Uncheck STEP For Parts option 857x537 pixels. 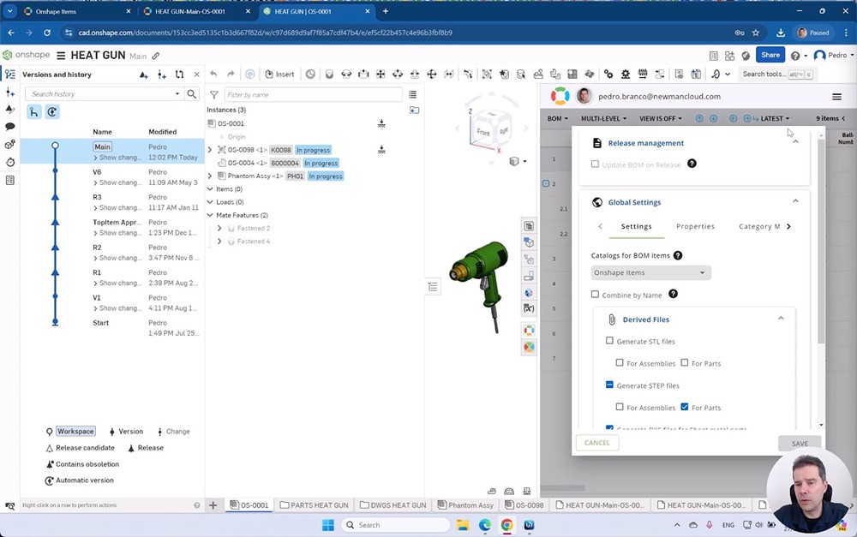684,407
